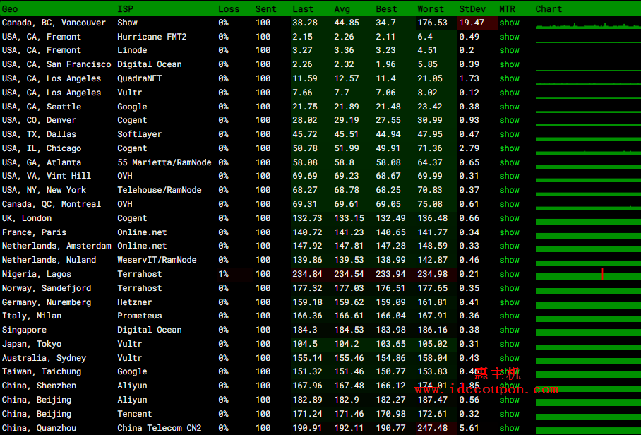Viewport: 641px width, 435px height.
Task: Show MTR for Japan Tokyo Vultr
Action: [510, 343]
